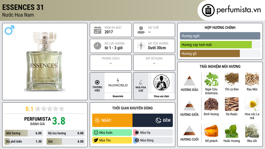Select the Đêm nighttime segment

(x=153, y=120)
